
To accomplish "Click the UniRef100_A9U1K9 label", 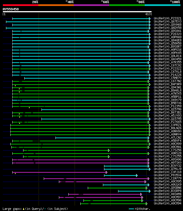I will click(x=168, y=184).
